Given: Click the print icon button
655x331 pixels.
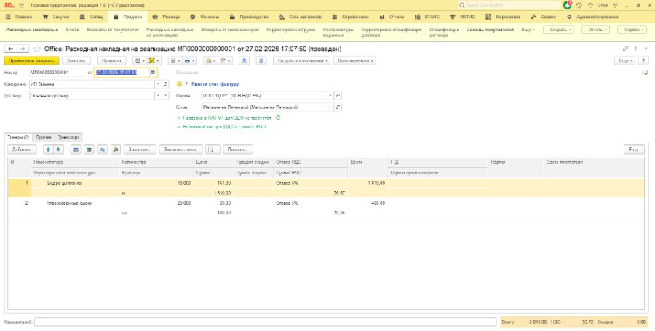Looking at the screenshot, I should 189,61.
